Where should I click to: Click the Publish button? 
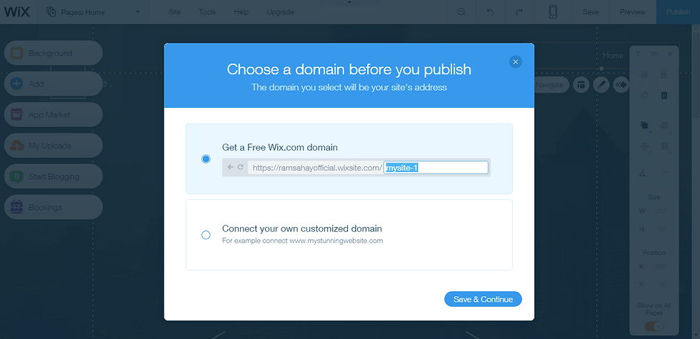click(x=678, y=12)
